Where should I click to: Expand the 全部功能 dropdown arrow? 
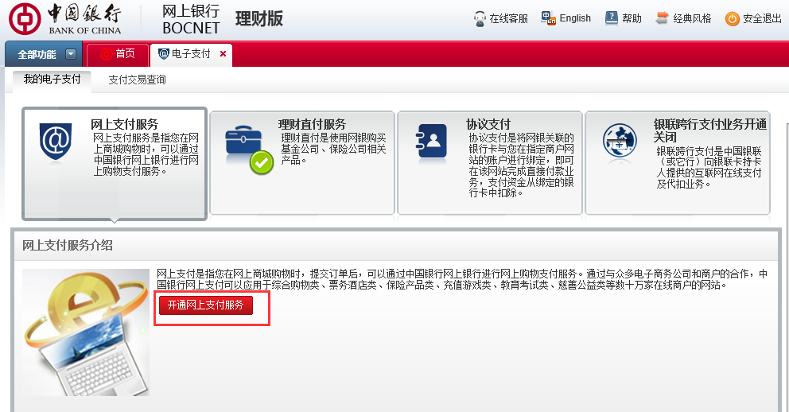coord(71,54)
